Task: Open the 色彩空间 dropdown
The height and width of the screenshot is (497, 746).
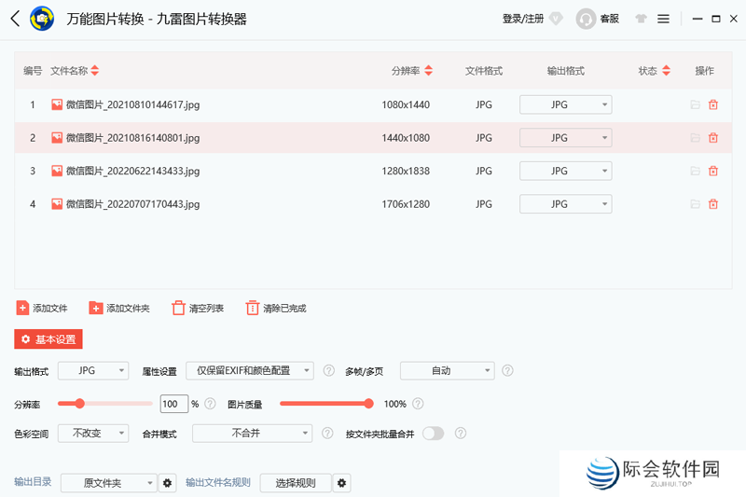Action: [93, 434]
